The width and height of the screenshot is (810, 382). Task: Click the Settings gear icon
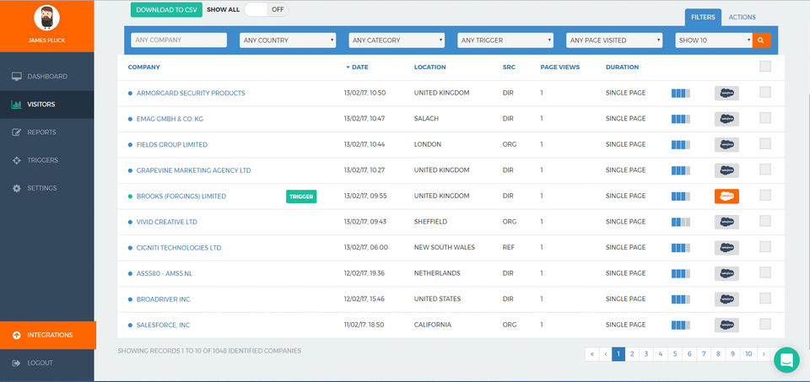(17, 188)
